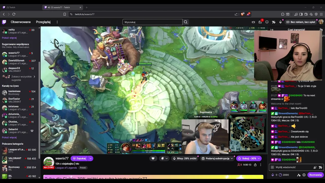Click the page share icon in address bar

pyautogui.click(x=236, y=14)
